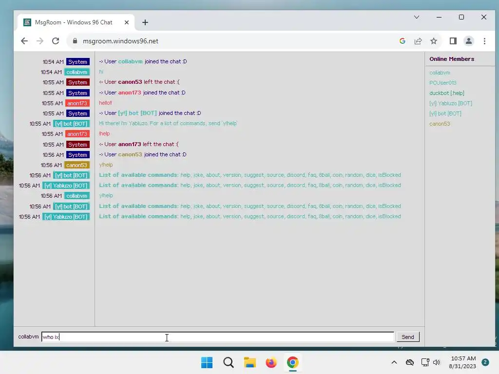Open the browser side panel

coord(453,41)
